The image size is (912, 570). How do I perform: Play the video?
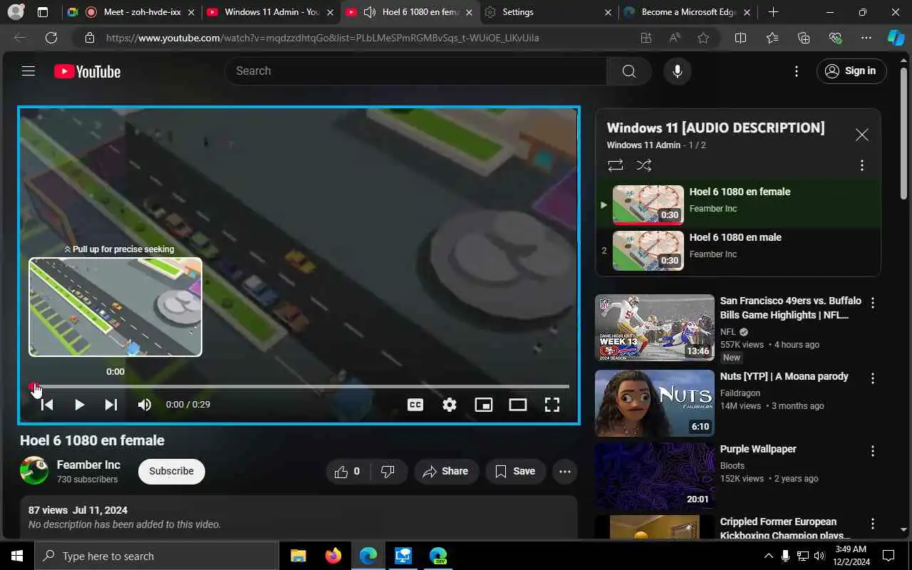click(x=79, y=405)
